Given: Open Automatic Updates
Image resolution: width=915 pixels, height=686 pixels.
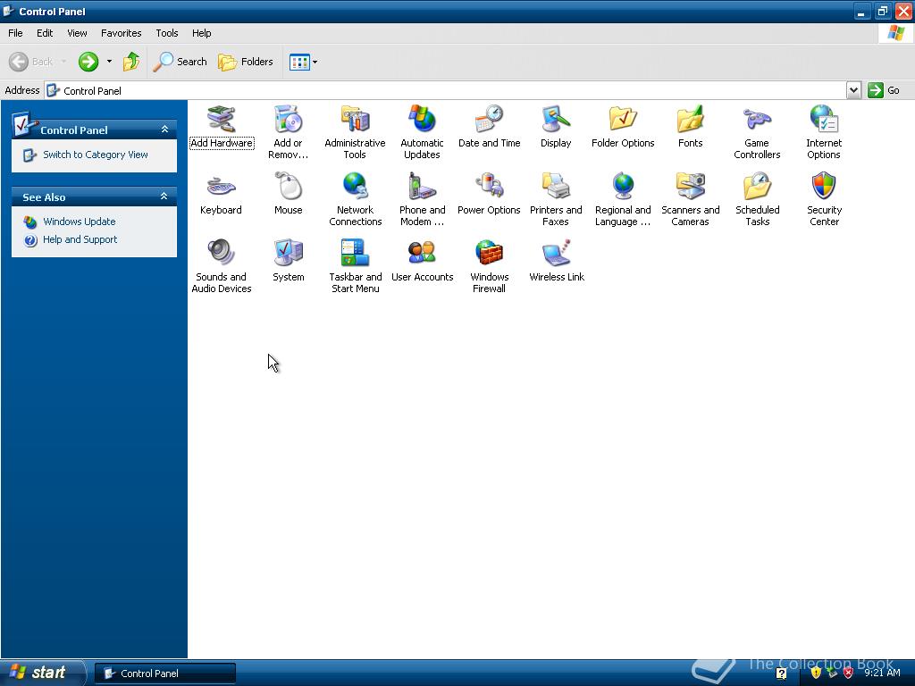Looking at the screenshot, I should click(x=422, y=132).
